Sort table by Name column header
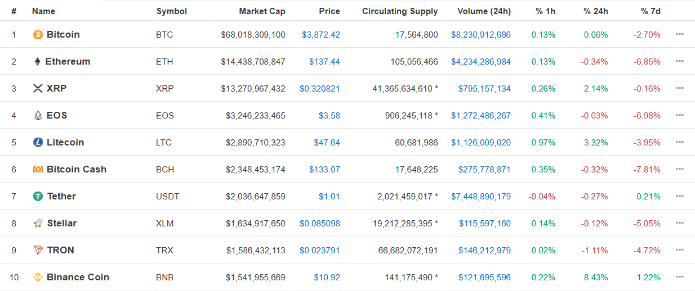The height and width of the screenshot is (291, 695). point(44,11)
